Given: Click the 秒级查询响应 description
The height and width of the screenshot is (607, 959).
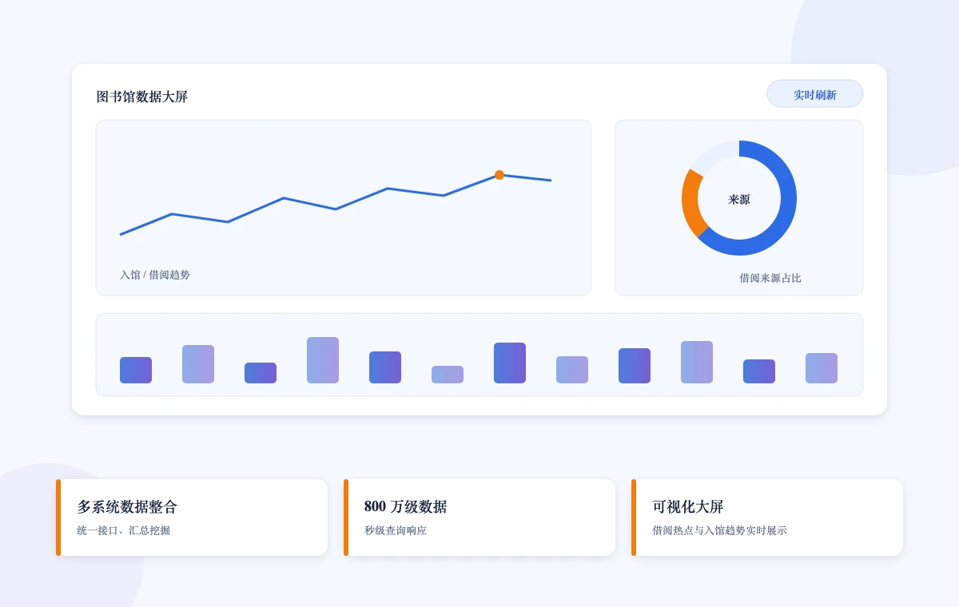Looking at the screenshot, I should tap(396, 530).
